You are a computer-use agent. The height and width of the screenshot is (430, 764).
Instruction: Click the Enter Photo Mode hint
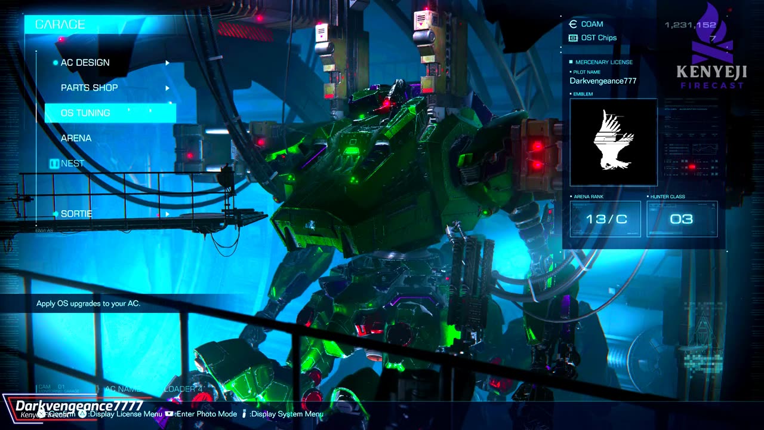pyautogui.click(x=206, y=414)
